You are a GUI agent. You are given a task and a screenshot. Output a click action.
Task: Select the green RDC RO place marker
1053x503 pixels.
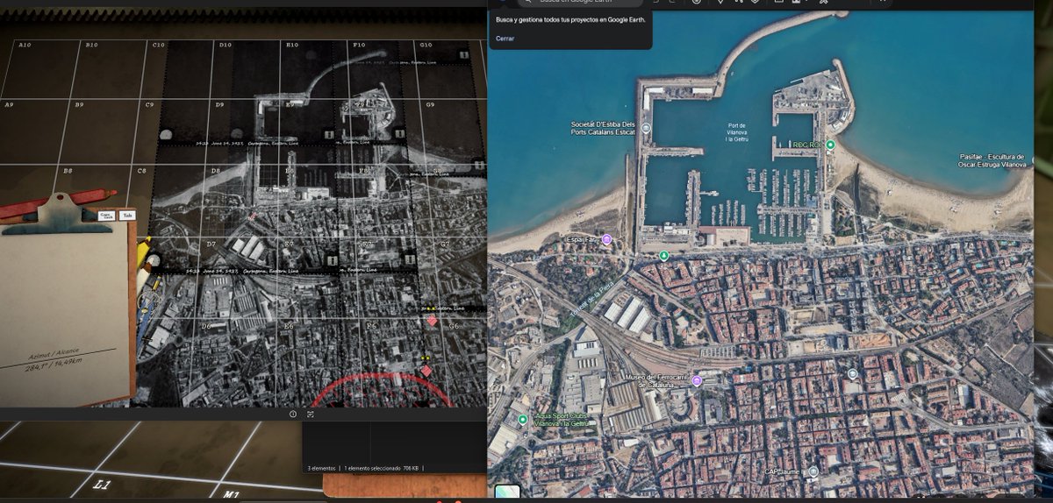[830, 144]
